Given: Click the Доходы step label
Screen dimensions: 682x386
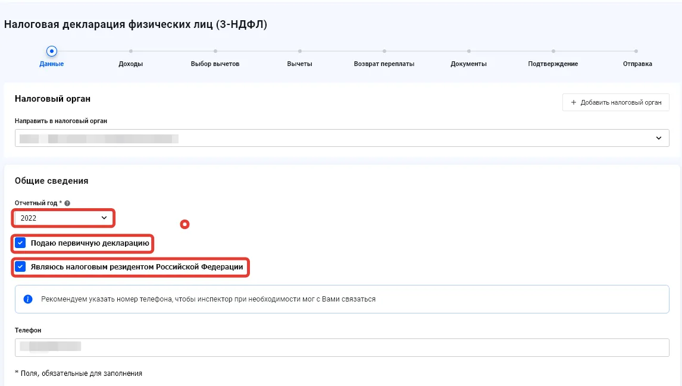Looking at the screenshot, I should (x=130, y=64).
